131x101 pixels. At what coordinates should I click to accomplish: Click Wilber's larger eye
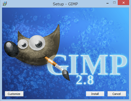37,43
